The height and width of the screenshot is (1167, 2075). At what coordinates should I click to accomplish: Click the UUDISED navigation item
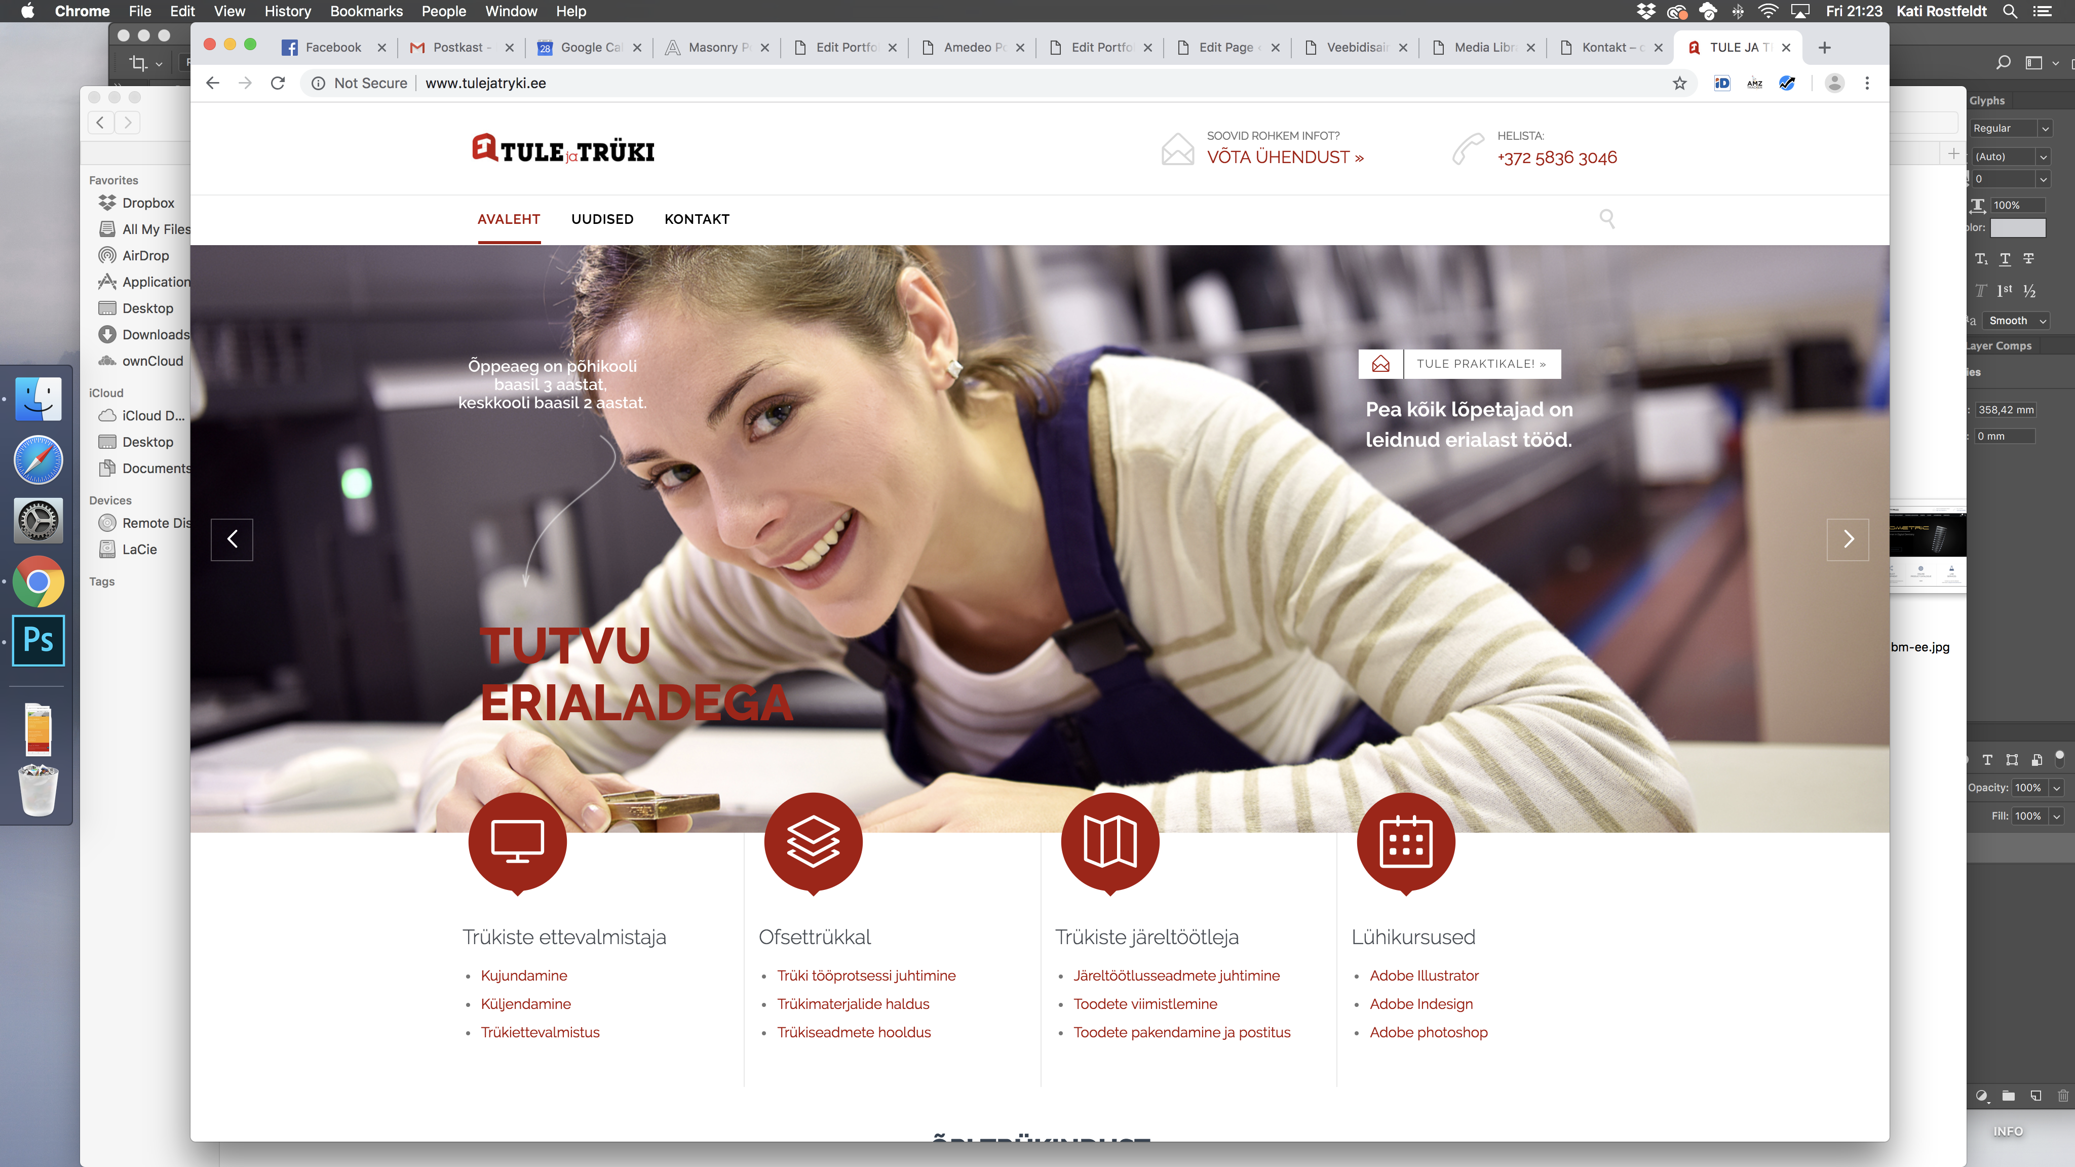pos(602,219)
